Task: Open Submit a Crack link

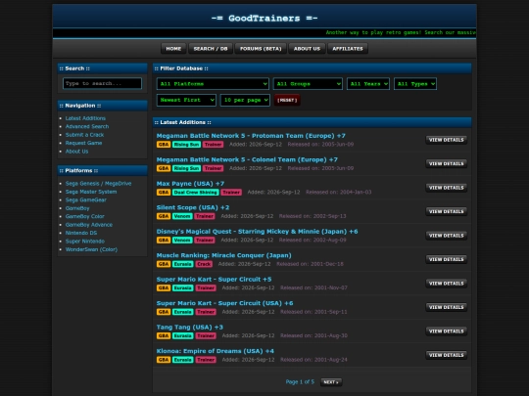Action: (x=84, y=135)
